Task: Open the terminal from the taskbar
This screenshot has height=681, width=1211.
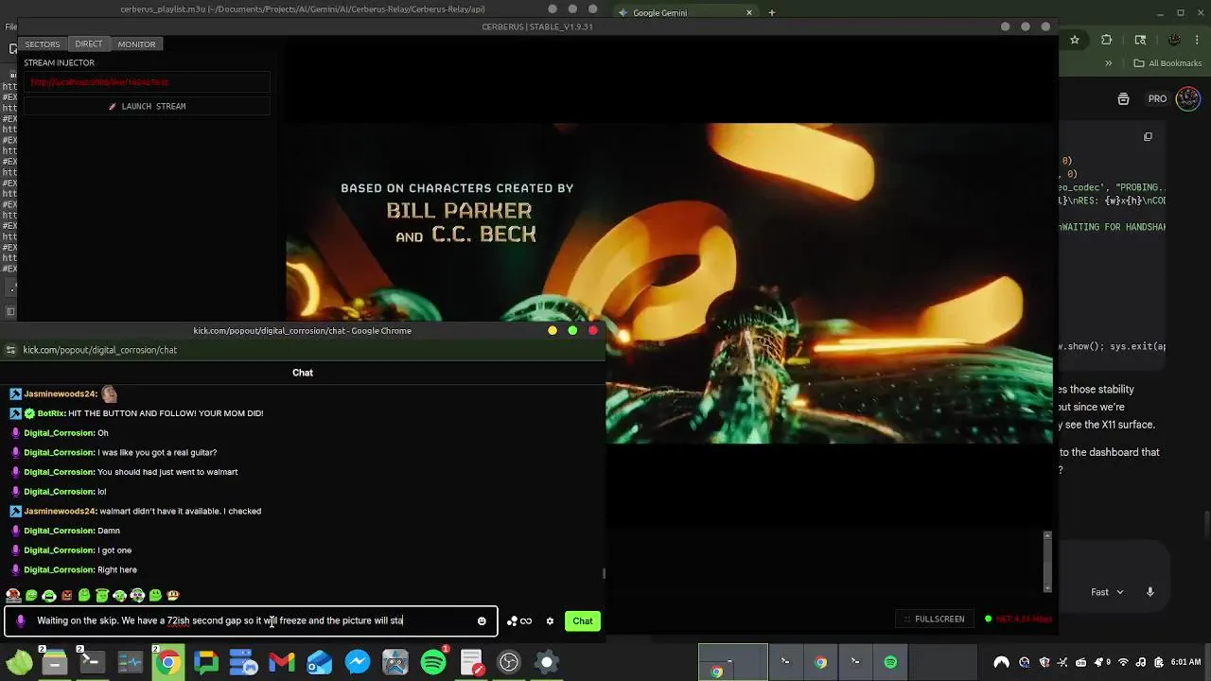Action: [x=92, y=662]
